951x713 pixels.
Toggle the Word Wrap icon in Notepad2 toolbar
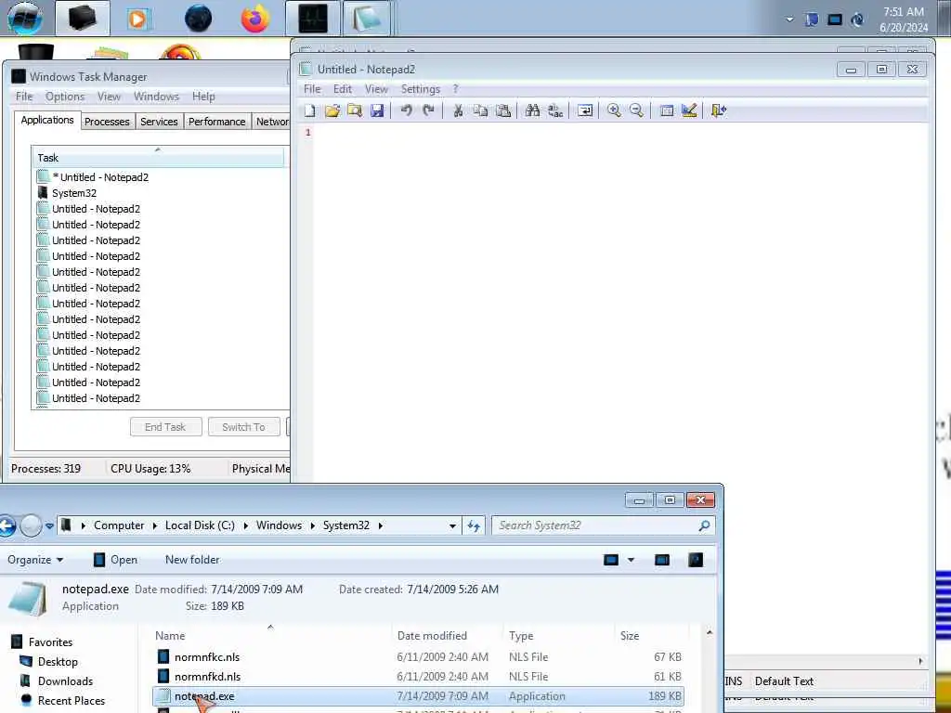pos(585,110)
